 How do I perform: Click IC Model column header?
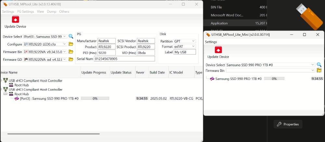(x=181, y=72)
